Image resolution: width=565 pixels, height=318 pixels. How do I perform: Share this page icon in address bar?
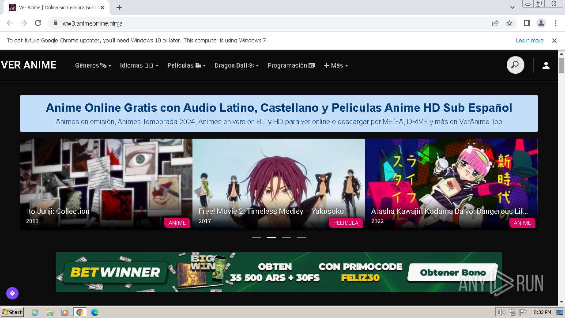[495, 23]
